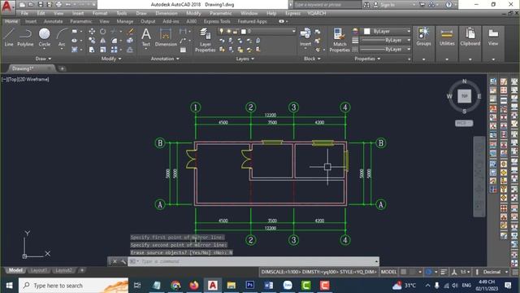Expand the Properties panel
This screenshot has width=520, height=293.
pos(367,59)
